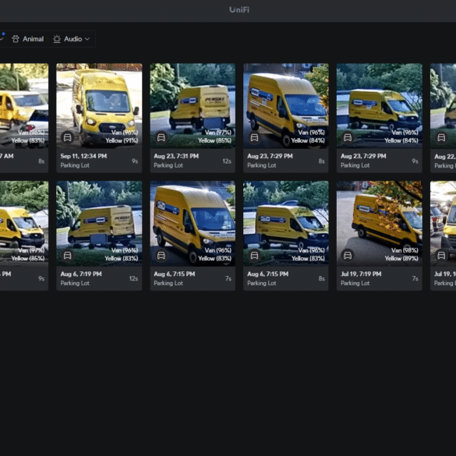Open the Aug 6, 7:19 PM van thumbnail
This screenshot has height=456, width=456.
(99, 224)
